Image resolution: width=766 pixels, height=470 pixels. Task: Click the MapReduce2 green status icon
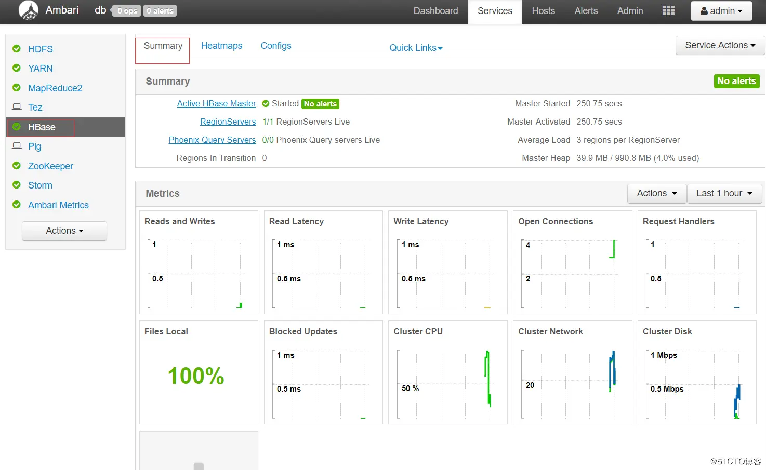click(x=17, y=88)
